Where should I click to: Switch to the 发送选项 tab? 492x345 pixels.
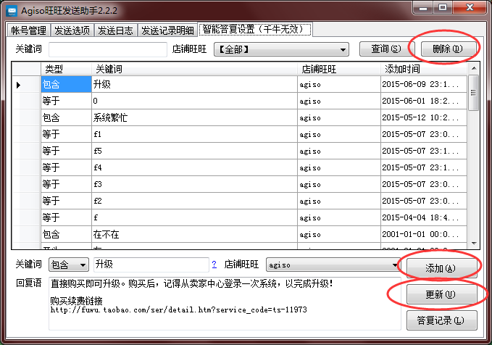tap(72, 30)
